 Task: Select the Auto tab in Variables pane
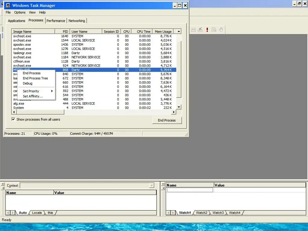pos(23,213)
